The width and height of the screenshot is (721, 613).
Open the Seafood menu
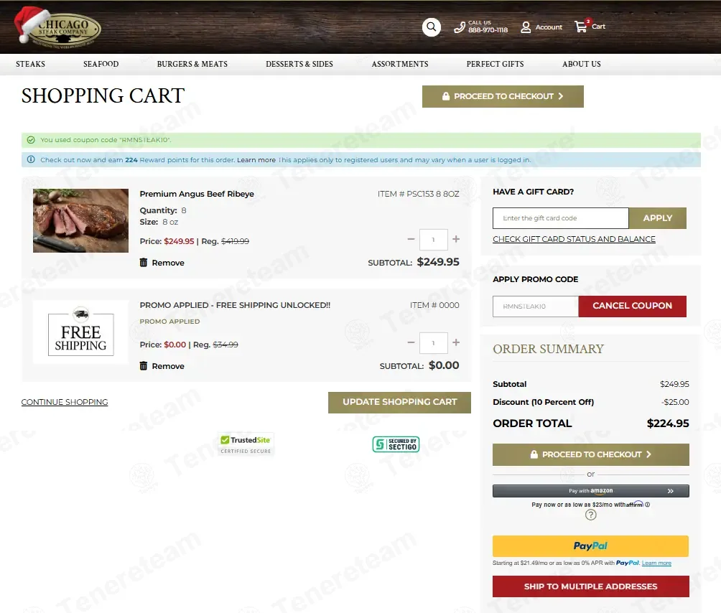tap(101, 64)
